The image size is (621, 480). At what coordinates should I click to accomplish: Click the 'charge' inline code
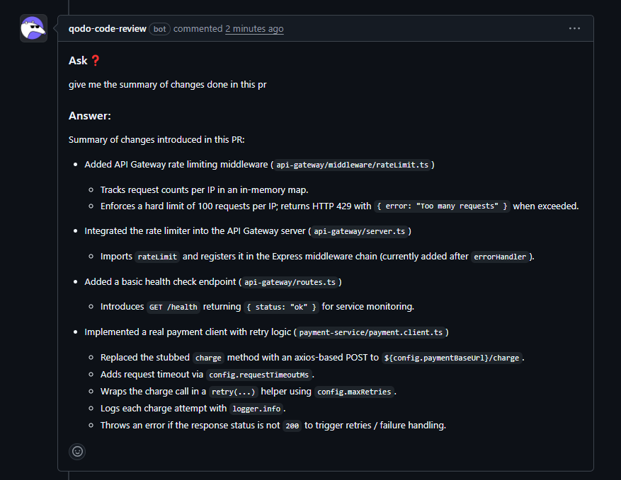point(208,358)
